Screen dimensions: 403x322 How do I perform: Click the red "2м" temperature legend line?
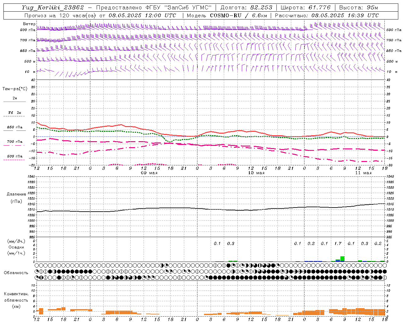point(14,102)
